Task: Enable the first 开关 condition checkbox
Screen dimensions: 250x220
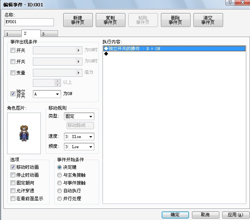Action: pos(13,51)
